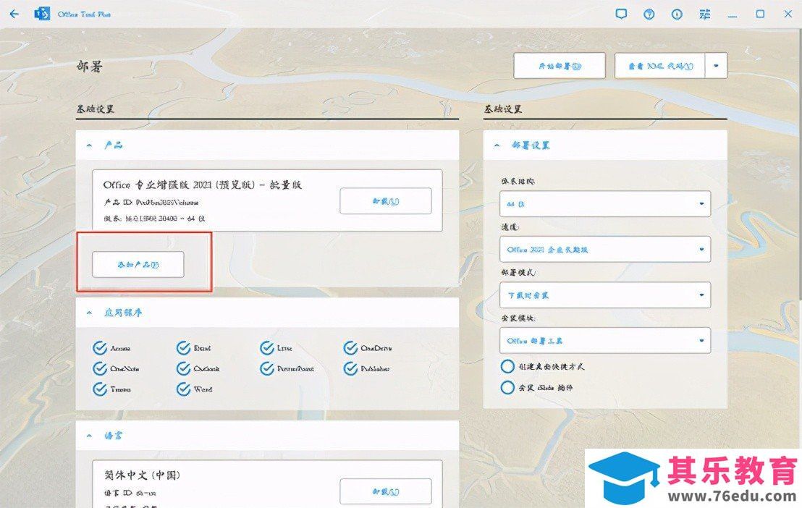Click the 简体中文 (中国) language entry
Image resolution: width=802 pixels, height=508 pixels.
pos(142,475)
